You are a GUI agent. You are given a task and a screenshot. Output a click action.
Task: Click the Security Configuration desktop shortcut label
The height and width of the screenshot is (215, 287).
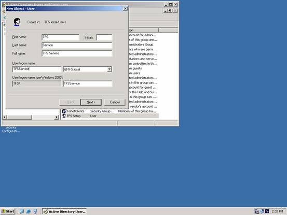click(10, 130)
